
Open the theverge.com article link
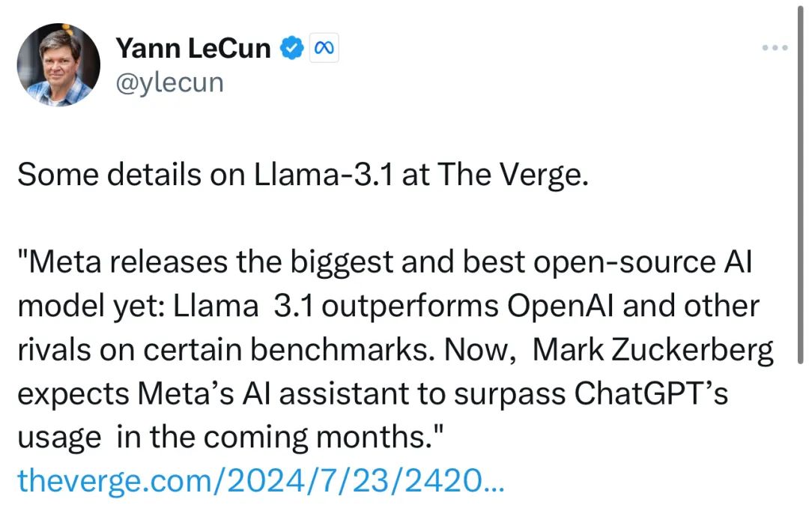point(261,481)
